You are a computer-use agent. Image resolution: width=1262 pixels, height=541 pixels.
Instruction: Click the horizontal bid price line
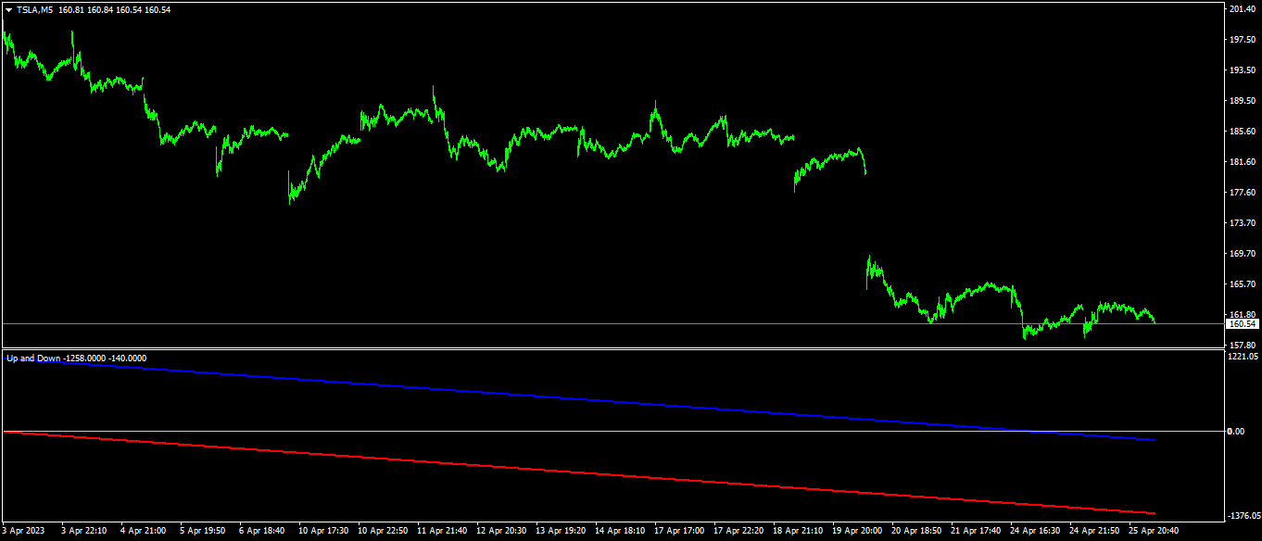(612, 323)
